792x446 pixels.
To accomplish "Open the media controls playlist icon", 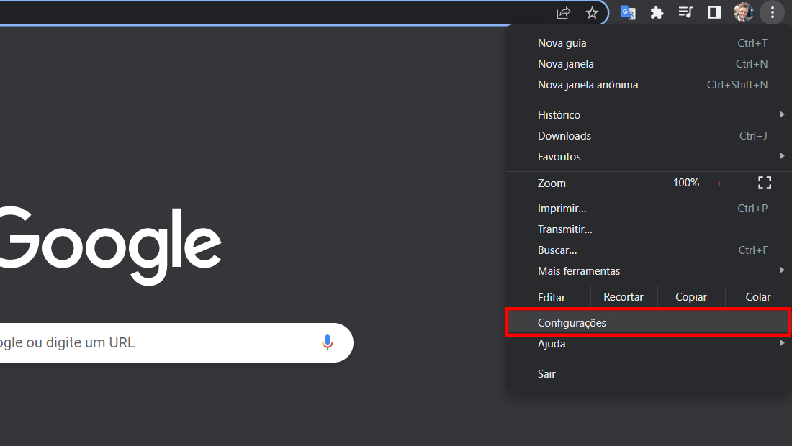I will [685, 12].
